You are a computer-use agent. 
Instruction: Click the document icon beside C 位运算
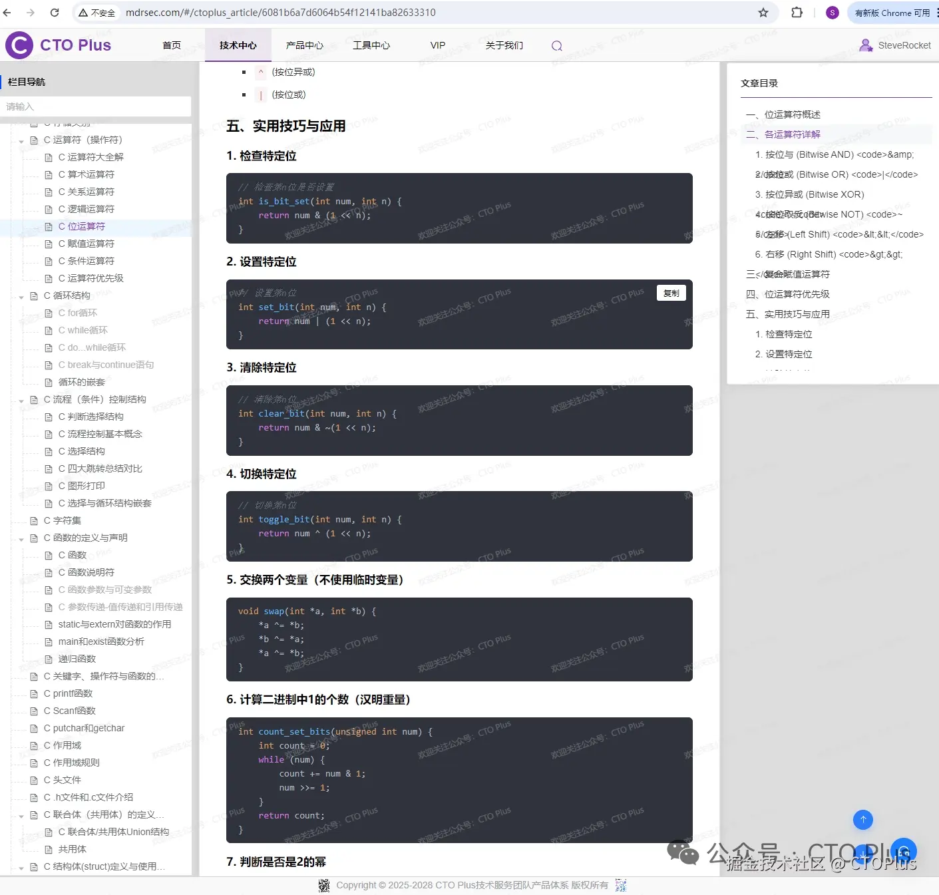(x=49, y=226)
